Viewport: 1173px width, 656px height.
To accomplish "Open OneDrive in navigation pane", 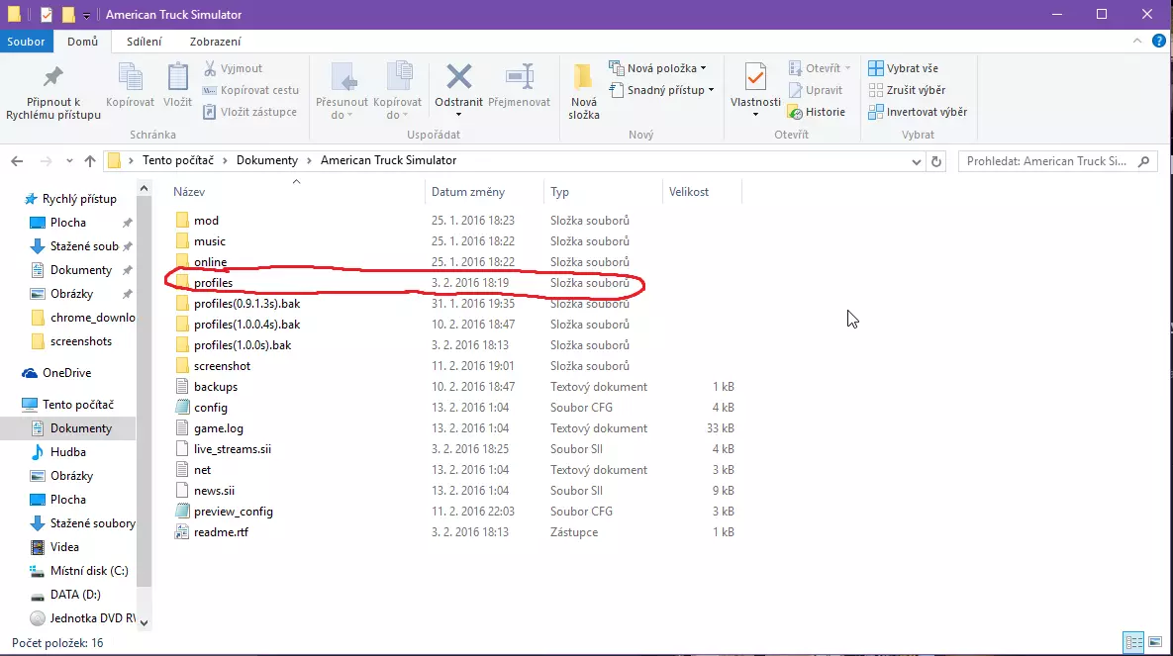I will tap(66, 373).
